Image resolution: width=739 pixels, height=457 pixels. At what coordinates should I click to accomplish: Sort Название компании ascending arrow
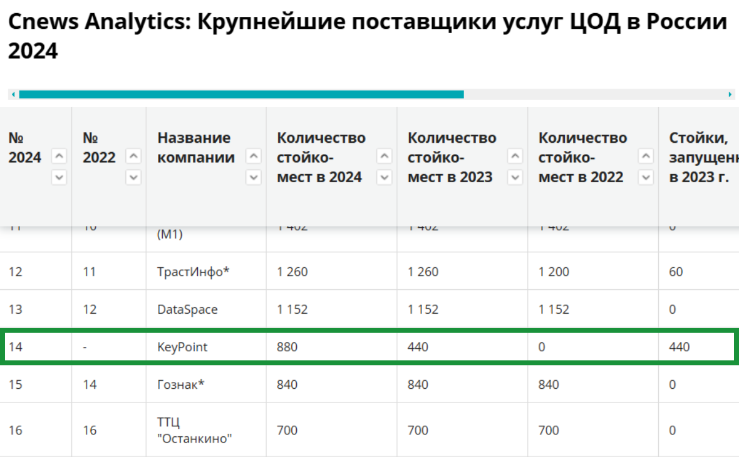[x=254, y=156]
